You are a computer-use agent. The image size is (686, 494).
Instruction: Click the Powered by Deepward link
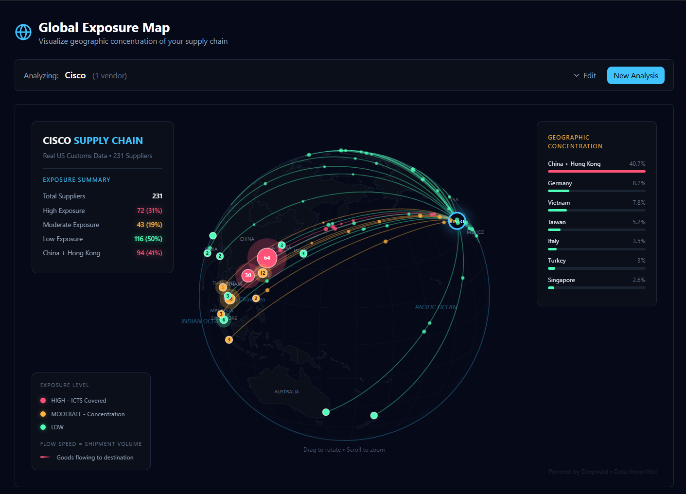pos(578,471)
